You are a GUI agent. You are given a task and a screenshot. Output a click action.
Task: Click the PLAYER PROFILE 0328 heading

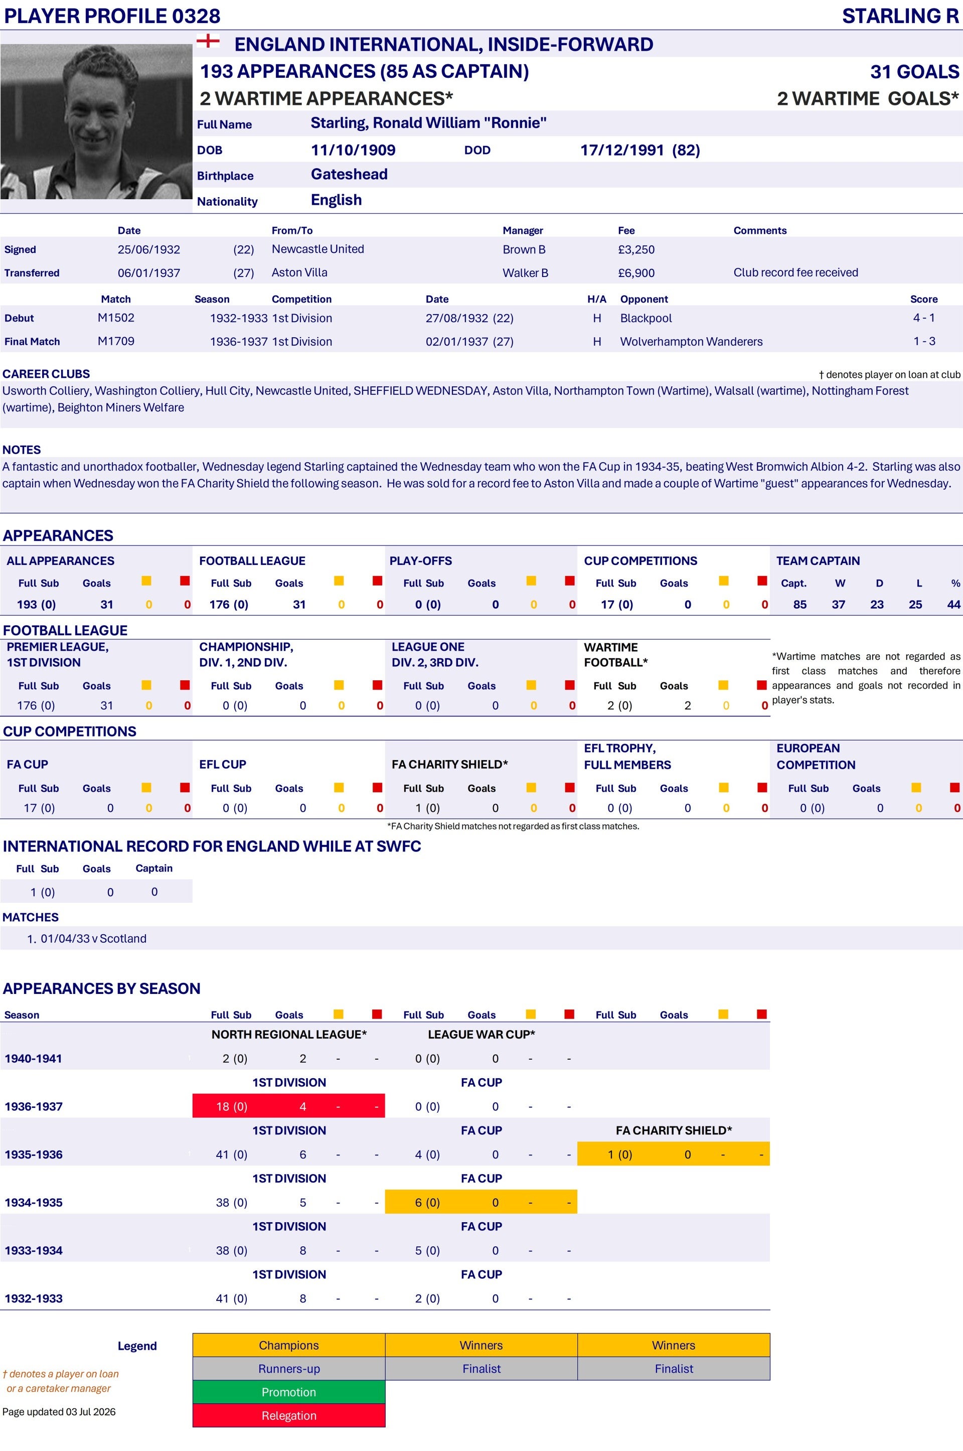point(112,16)
